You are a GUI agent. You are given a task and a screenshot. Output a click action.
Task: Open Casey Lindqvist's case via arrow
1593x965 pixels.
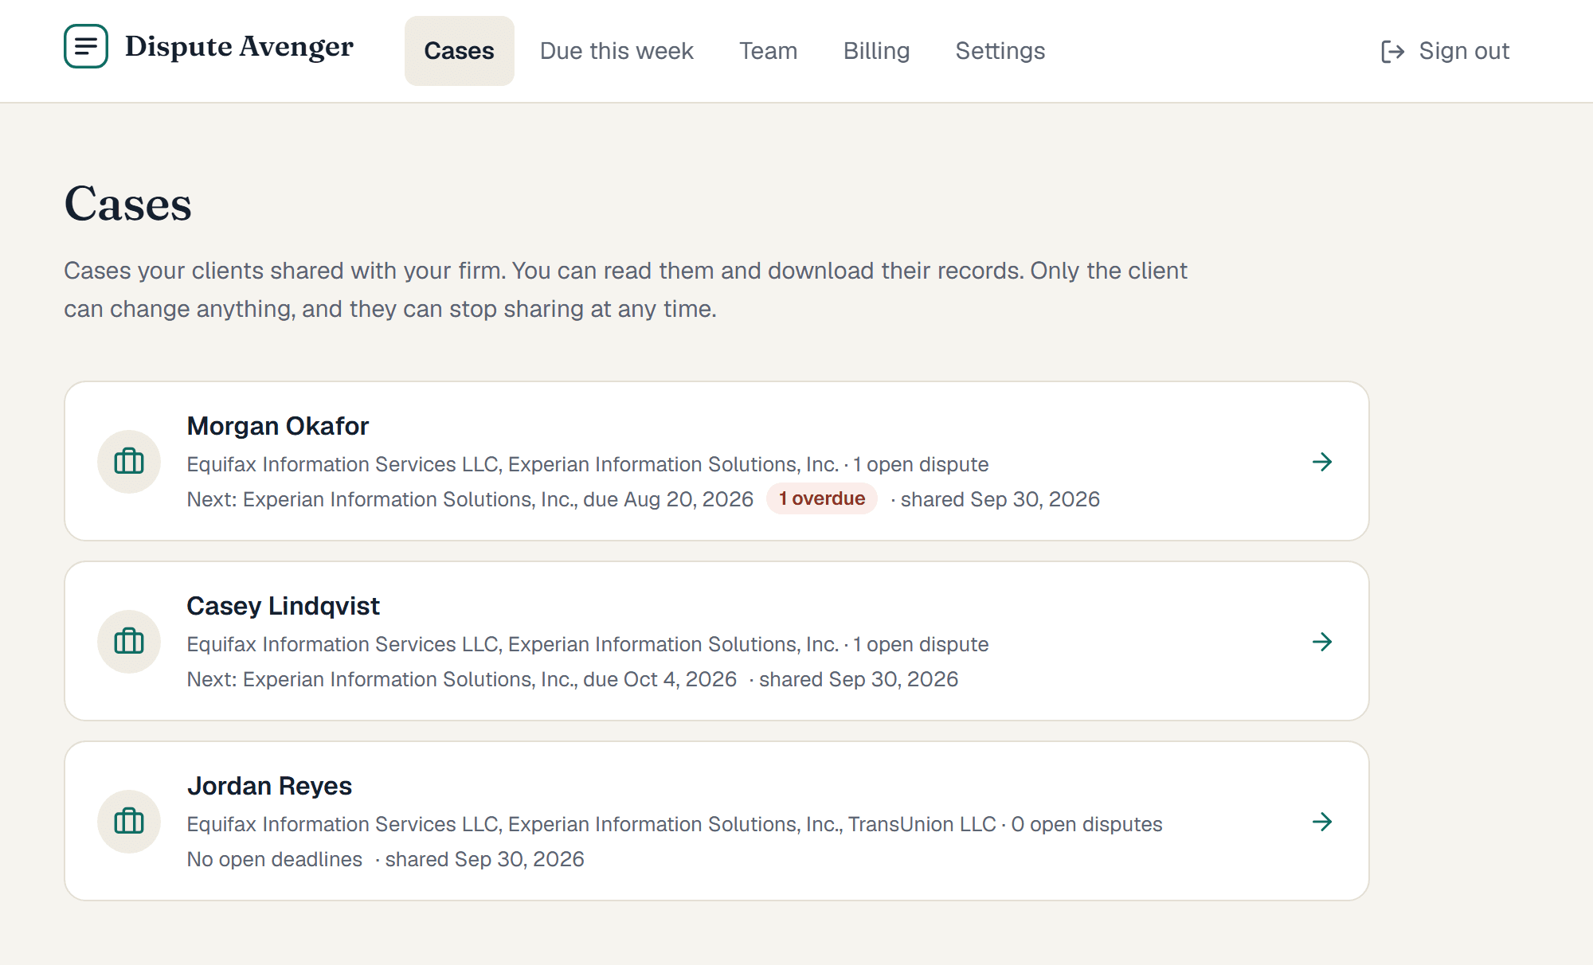1322,642
